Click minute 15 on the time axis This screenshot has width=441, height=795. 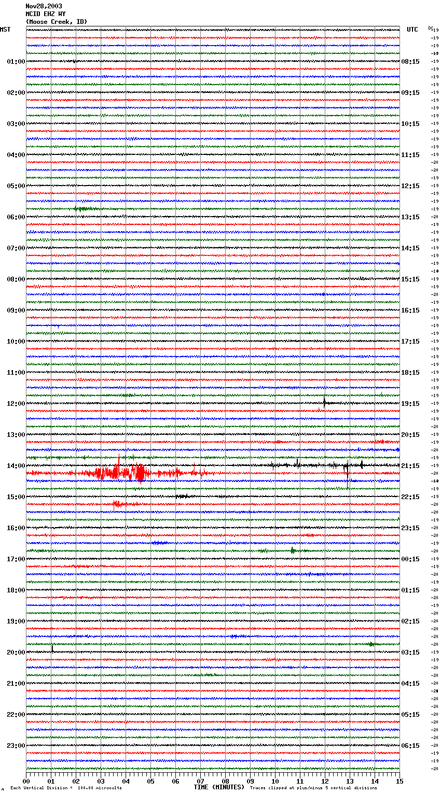tap(399, 781)
